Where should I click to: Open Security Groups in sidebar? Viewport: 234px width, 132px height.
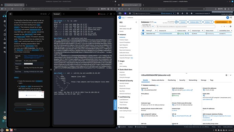coord(124,83)
